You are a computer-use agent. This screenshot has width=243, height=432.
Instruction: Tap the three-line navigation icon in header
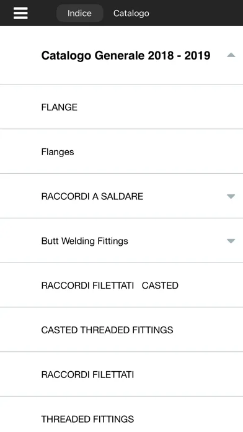20,13
